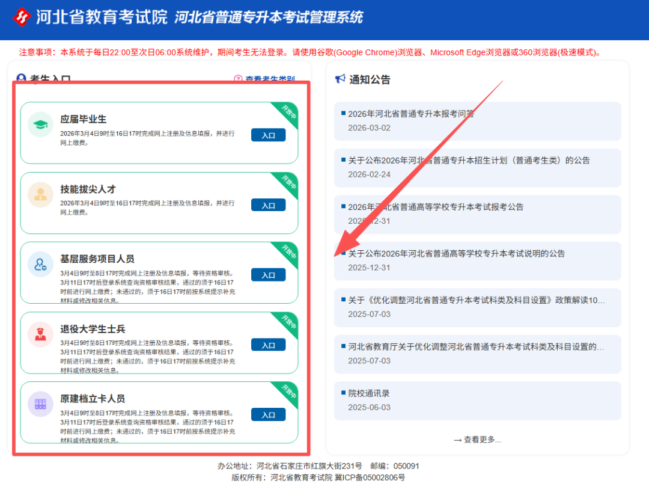Click the 冀ICP备05002806号 footer link
The width and height of the screenshot is (649, 501).
tap(370, 478)
